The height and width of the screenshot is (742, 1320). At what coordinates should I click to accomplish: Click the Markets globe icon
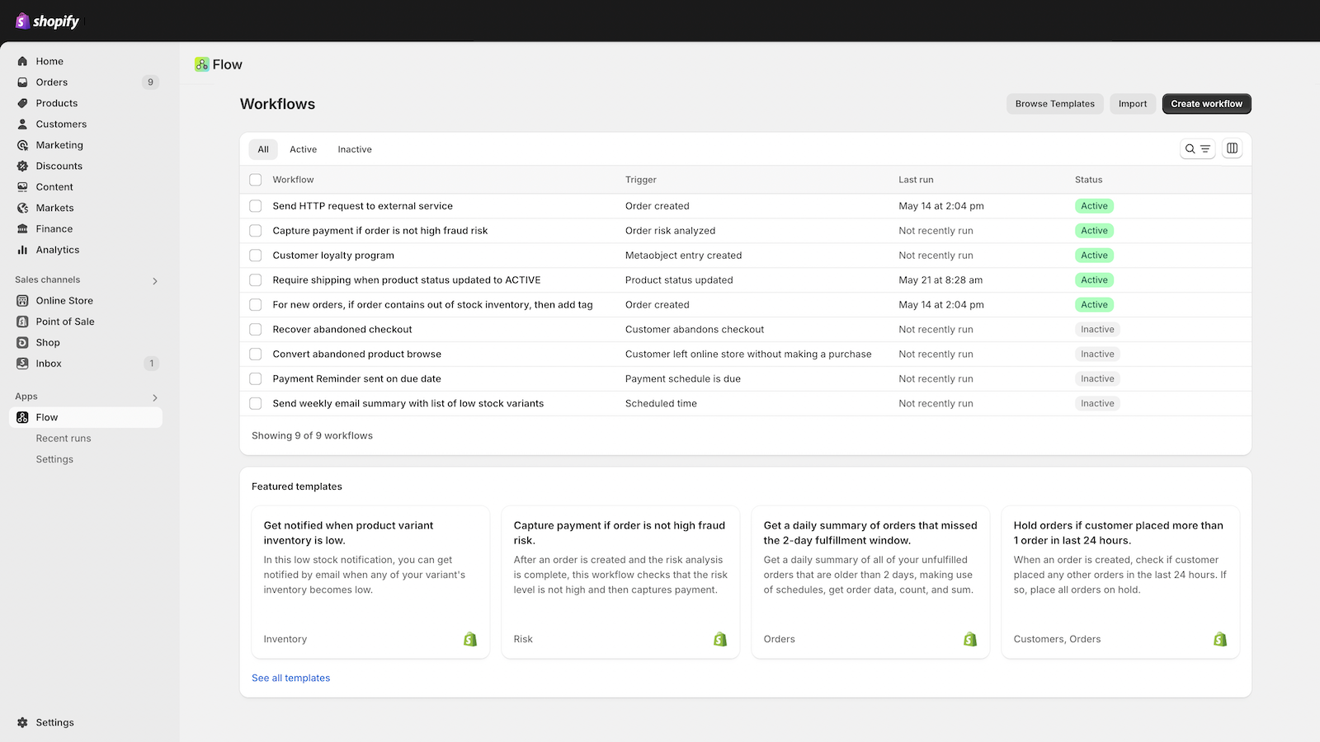[22, 208]
